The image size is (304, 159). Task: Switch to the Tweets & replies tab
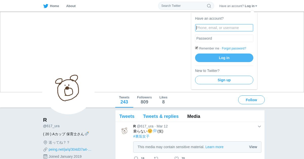click(x=161, y=116)
